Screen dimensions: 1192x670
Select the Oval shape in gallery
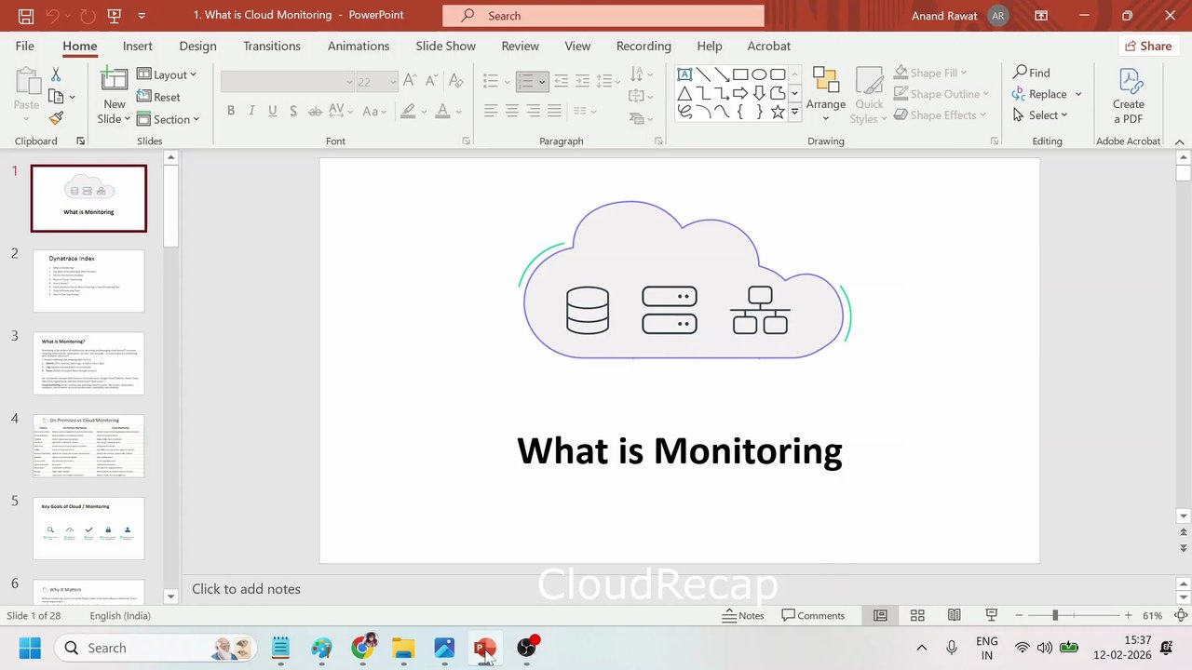point(759,74)
